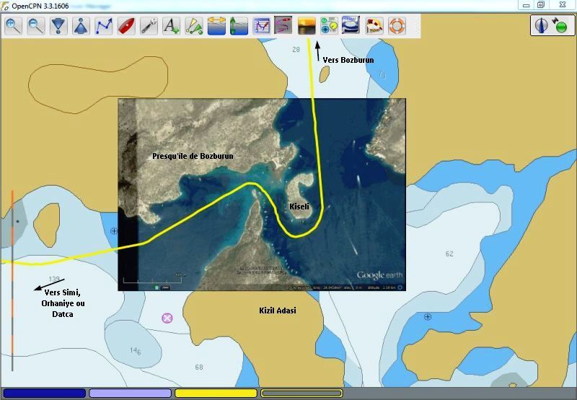Viewport: 577px width, 400px height.
Task: Open the Toolbox wrench settings
Action: click(x=149, y=26)
